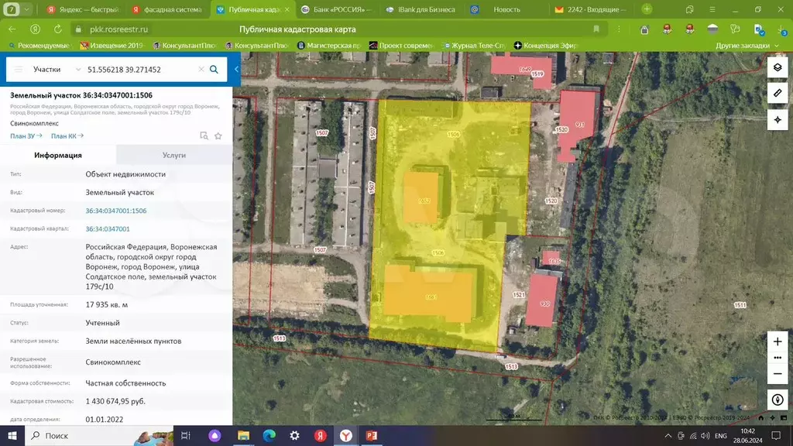793x446 pixels.
Task: Click the Частная собственность value
Action: (x=125, y=383)
